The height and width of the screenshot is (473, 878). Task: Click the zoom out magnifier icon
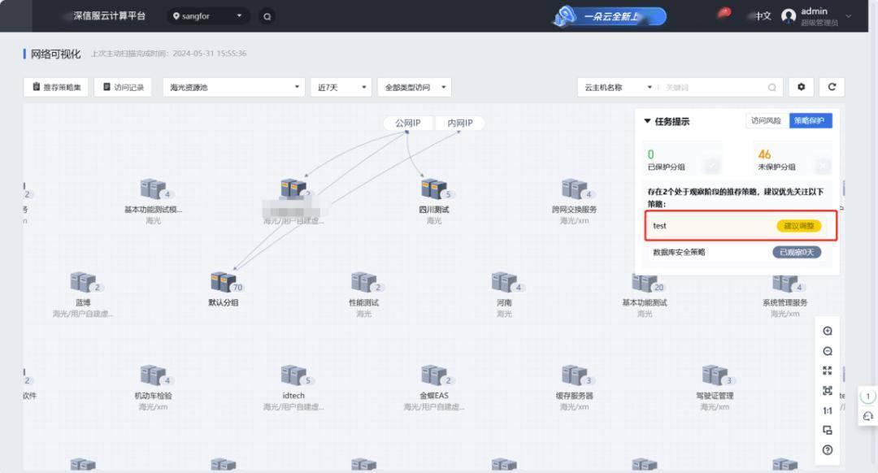pyautogui.click(x=827, y=351)
